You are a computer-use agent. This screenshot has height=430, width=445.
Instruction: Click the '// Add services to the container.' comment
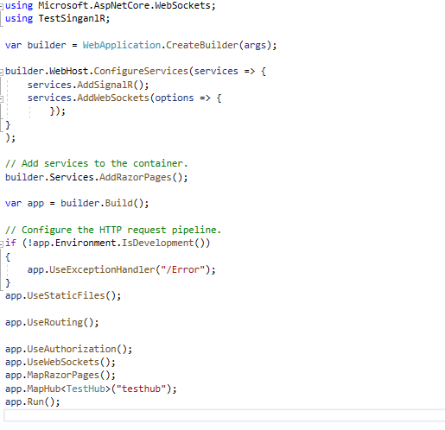click(x=97, y=163)
